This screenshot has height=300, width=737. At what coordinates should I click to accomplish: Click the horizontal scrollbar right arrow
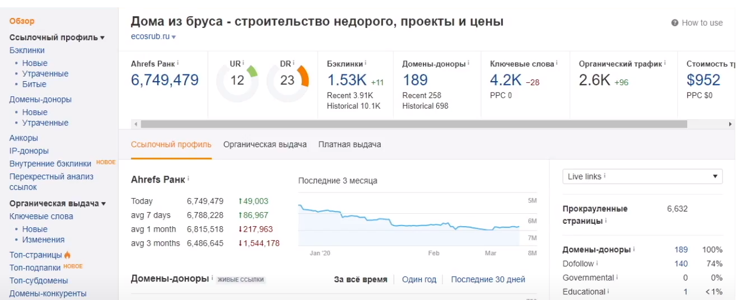coord(730,124)
